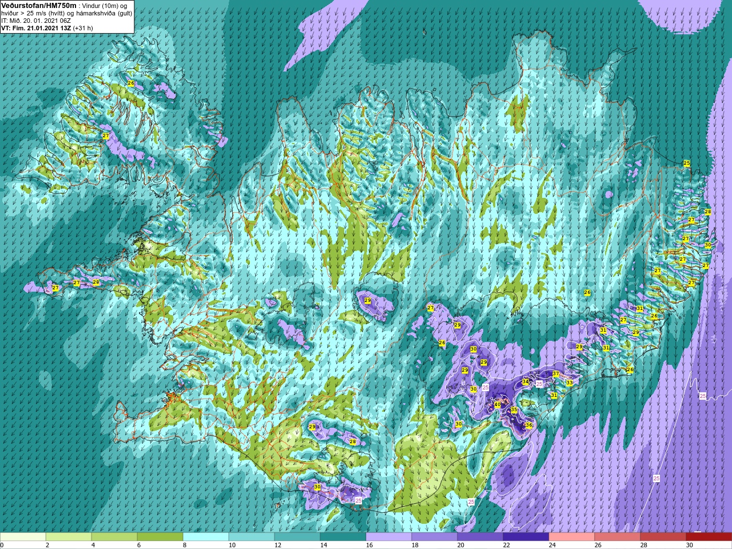Click the 0–2 m/s pale yellow legend swatch

coord(23,537)
